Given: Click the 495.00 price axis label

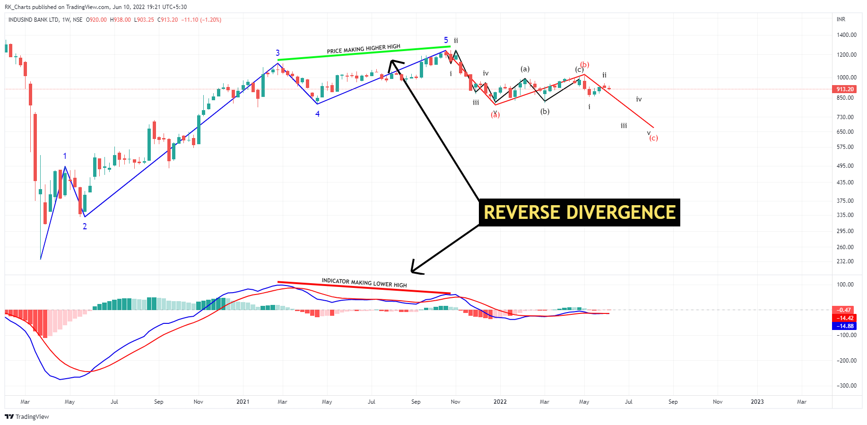Looking at the screenshot, I should [845, 166].
